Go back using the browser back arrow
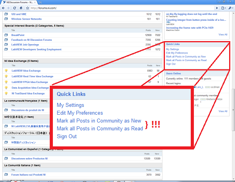The image size is (235, 182). click(3, 8)
